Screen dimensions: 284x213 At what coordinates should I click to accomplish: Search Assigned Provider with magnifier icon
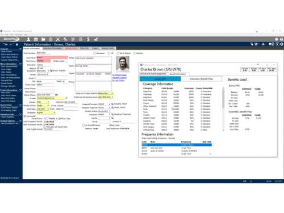click(x=112, y=104)
